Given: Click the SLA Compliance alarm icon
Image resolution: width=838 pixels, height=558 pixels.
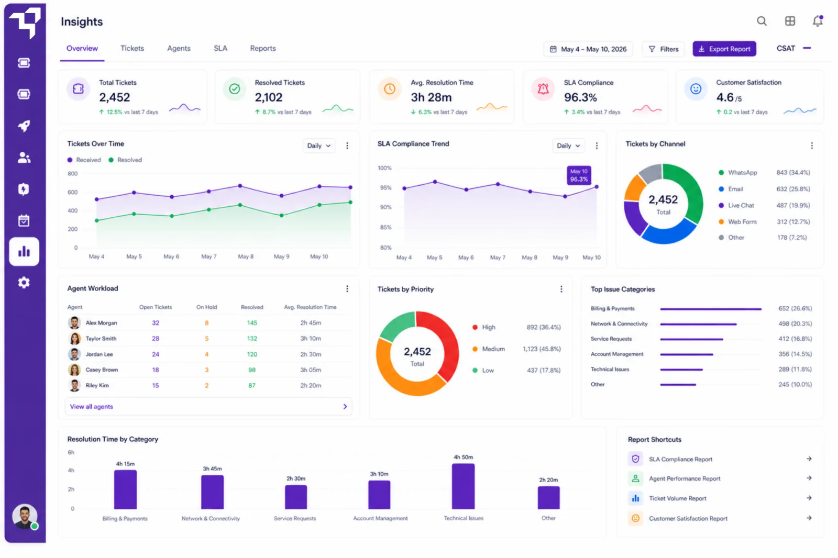Looking at the screenshot, I should [543, 89].
